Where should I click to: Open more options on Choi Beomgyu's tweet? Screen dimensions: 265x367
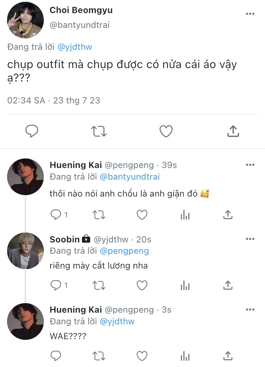[x=250, y=14]
